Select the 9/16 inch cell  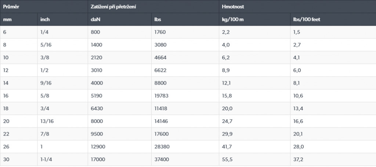tap(46, 83)
